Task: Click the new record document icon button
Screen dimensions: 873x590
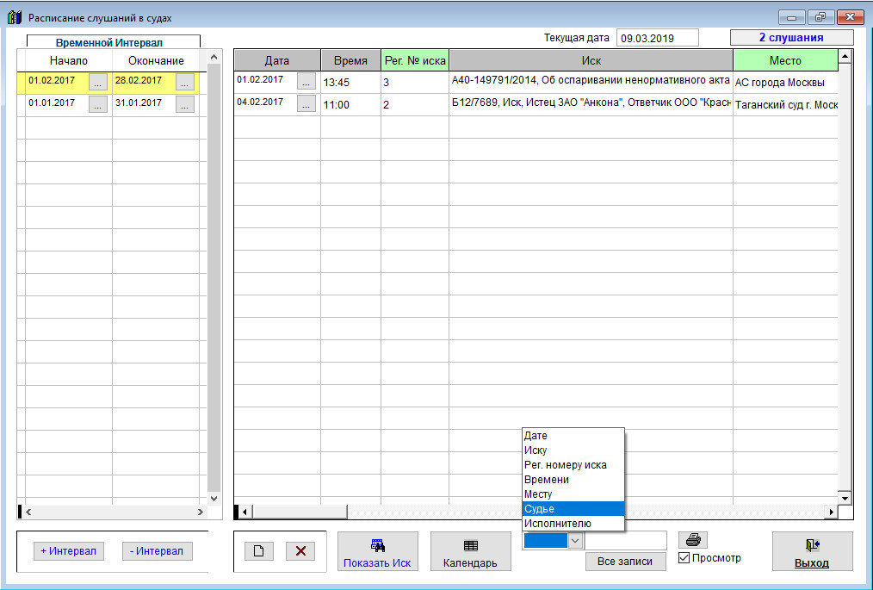Action: [259, 551]
